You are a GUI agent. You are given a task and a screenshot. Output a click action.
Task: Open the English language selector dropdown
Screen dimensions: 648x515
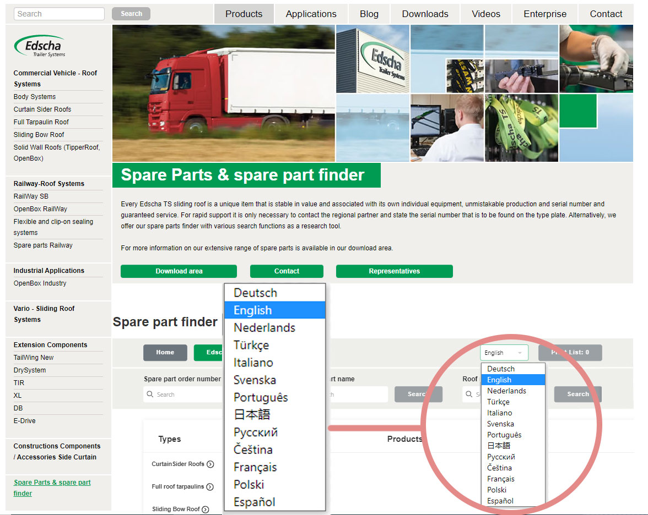point(504,353)
